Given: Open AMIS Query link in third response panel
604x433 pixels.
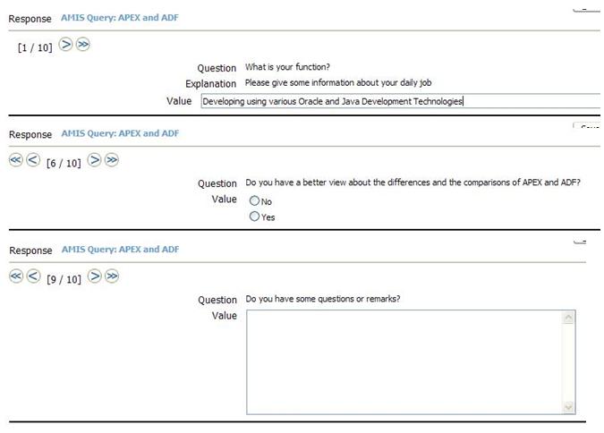Looking at the screenshot, I should tap(120, 250).
